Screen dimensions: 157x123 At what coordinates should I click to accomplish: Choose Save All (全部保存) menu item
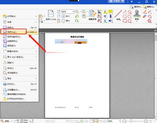coord(19,41)
